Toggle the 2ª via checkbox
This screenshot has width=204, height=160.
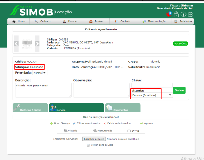pos(129,131)
